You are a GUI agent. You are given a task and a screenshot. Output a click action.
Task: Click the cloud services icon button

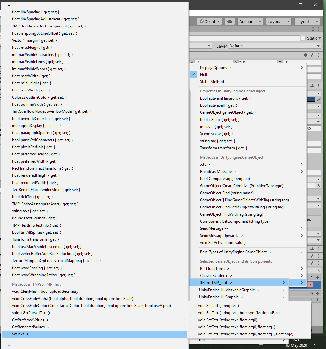(230, 21)
